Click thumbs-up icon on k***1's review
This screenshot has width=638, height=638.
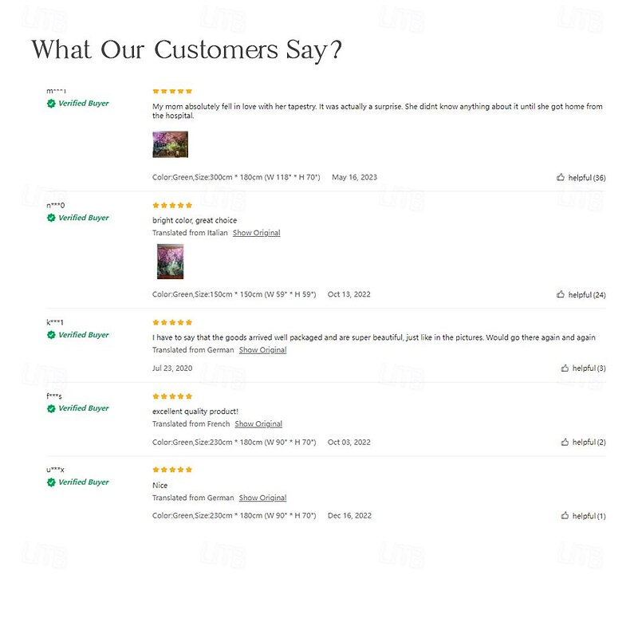pos(565,368)
